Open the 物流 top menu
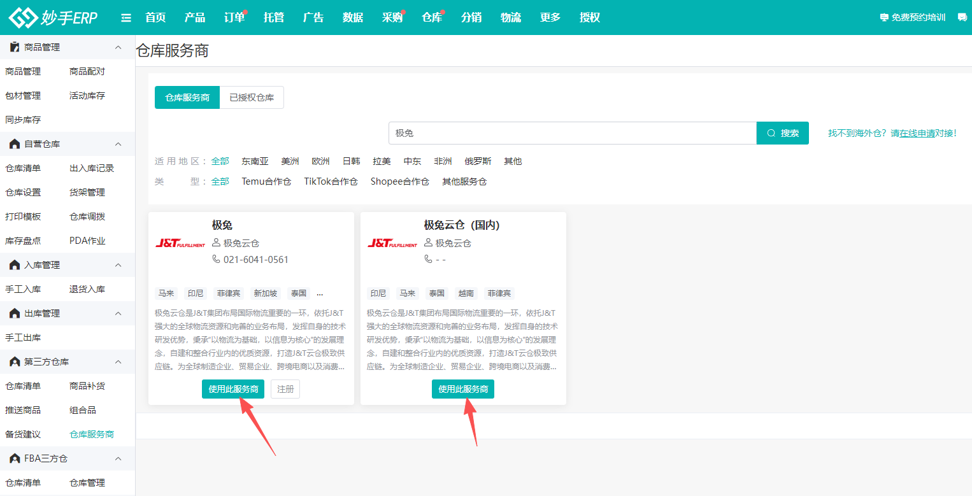 [511, 18]
